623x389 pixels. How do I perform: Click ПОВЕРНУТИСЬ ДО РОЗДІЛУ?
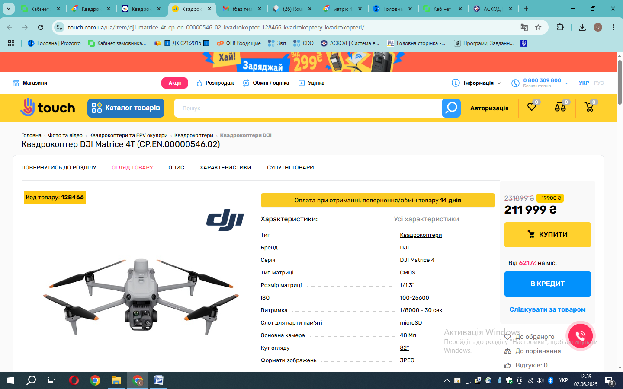pyautogui.click(x=59, y=168)
